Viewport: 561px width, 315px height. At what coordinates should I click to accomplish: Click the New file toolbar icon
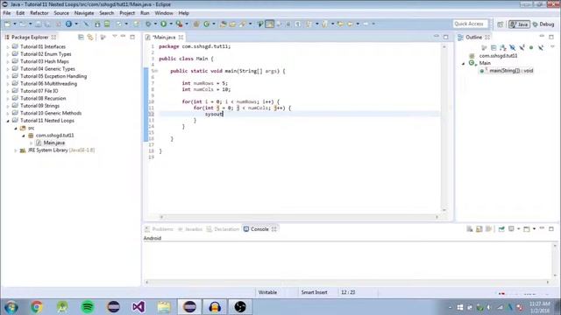click(x=7, y=24)
